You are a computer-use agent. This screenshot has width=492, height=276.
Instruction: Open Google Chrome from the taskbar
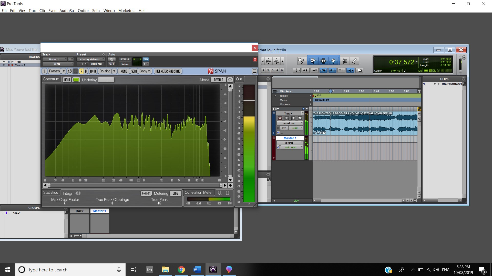tap(181, 270)
